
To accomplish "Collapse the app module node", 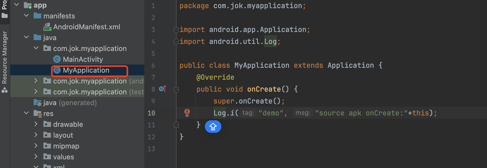I will (x=17, y=5).
